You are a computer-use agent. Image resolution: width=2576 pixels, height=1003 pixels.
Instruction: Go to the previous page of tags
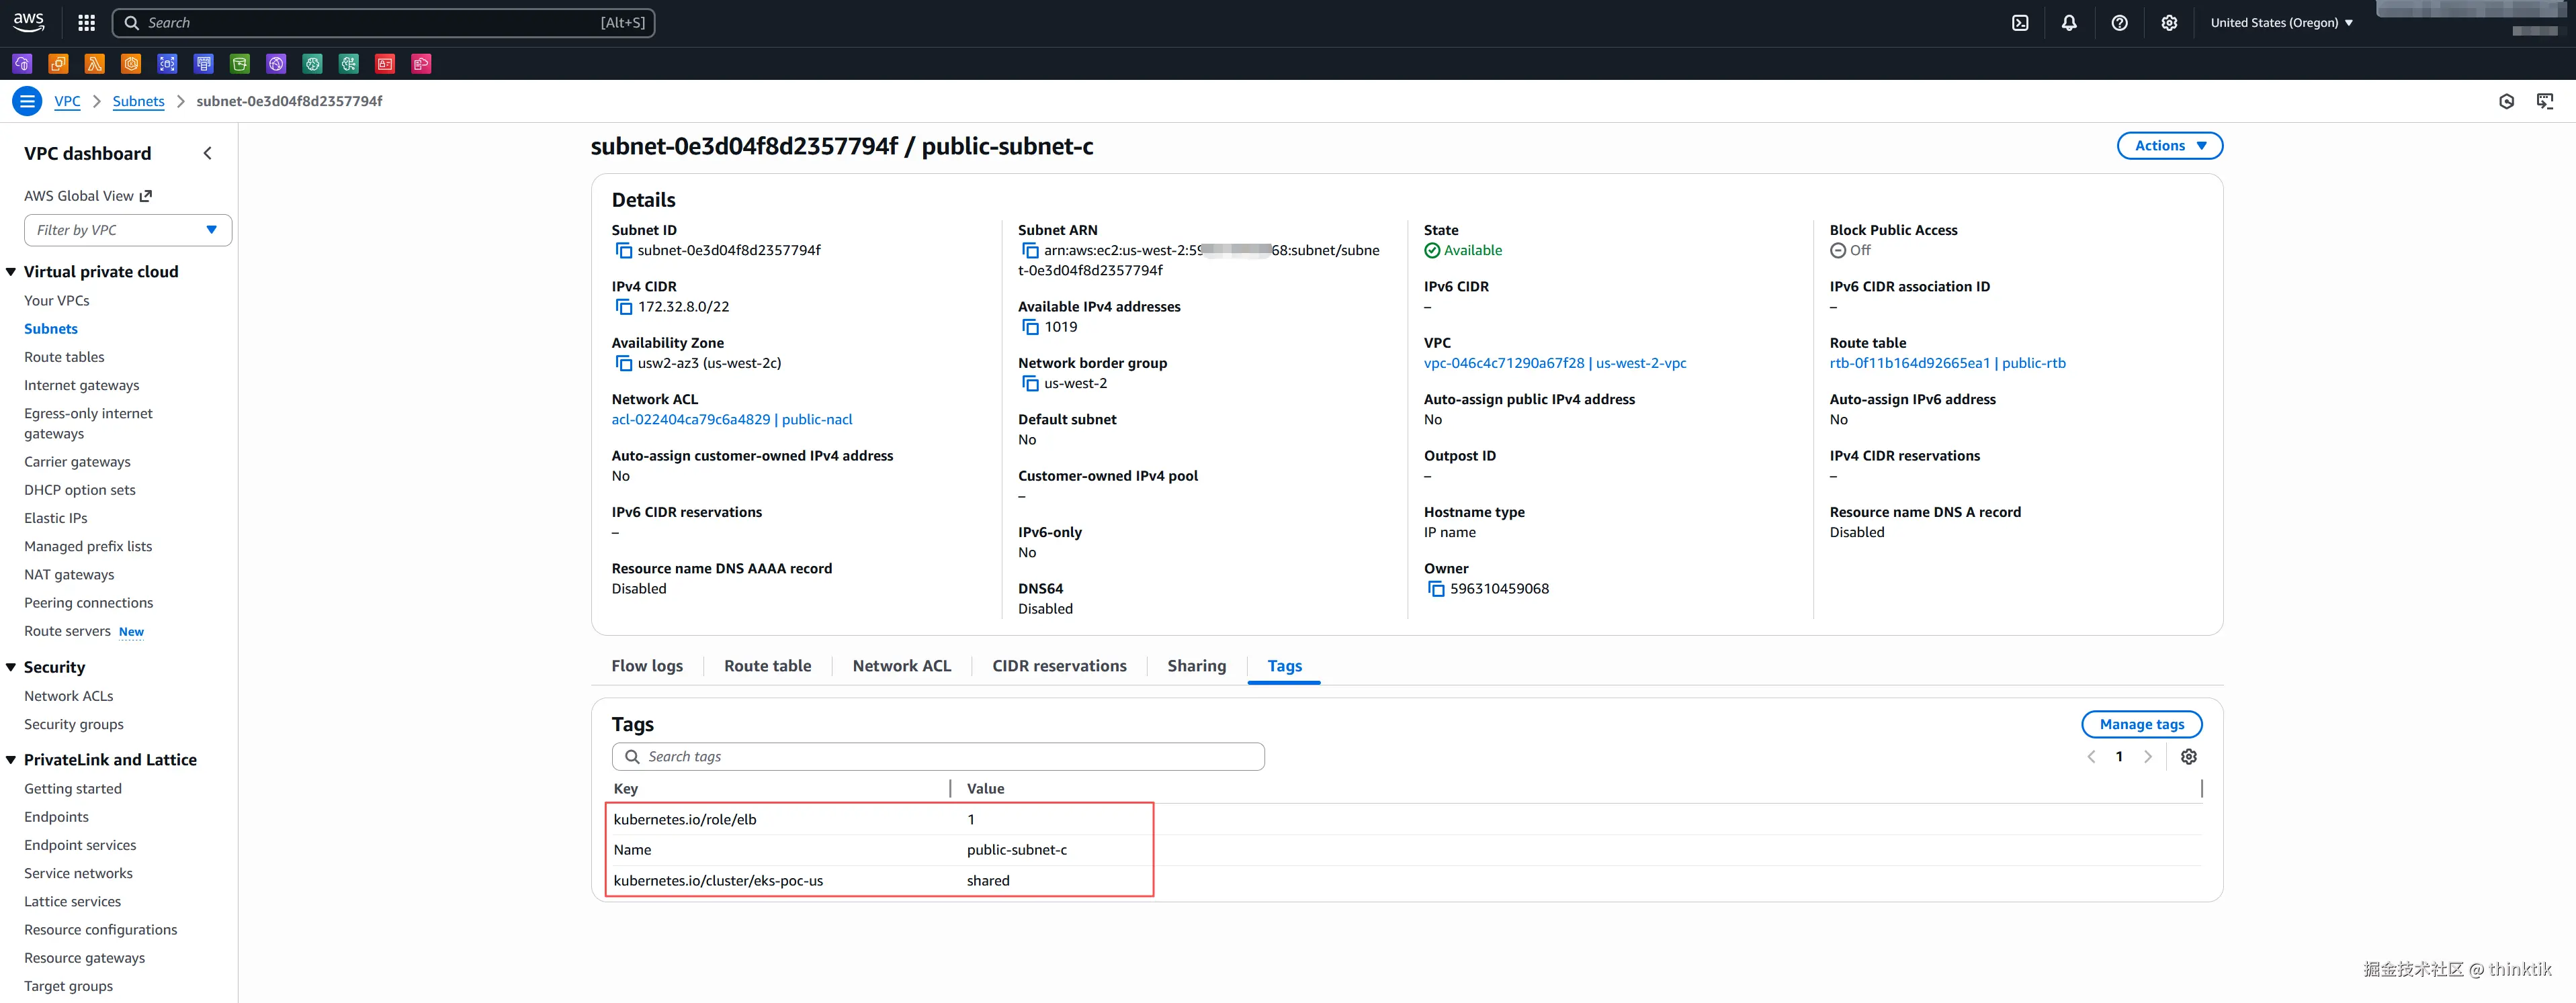pos(2091,756)
